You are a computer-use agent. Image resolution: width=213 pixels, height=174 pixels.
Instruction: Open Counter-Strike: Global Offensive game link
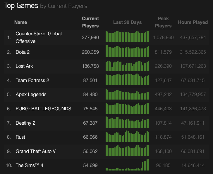(39, 37)
